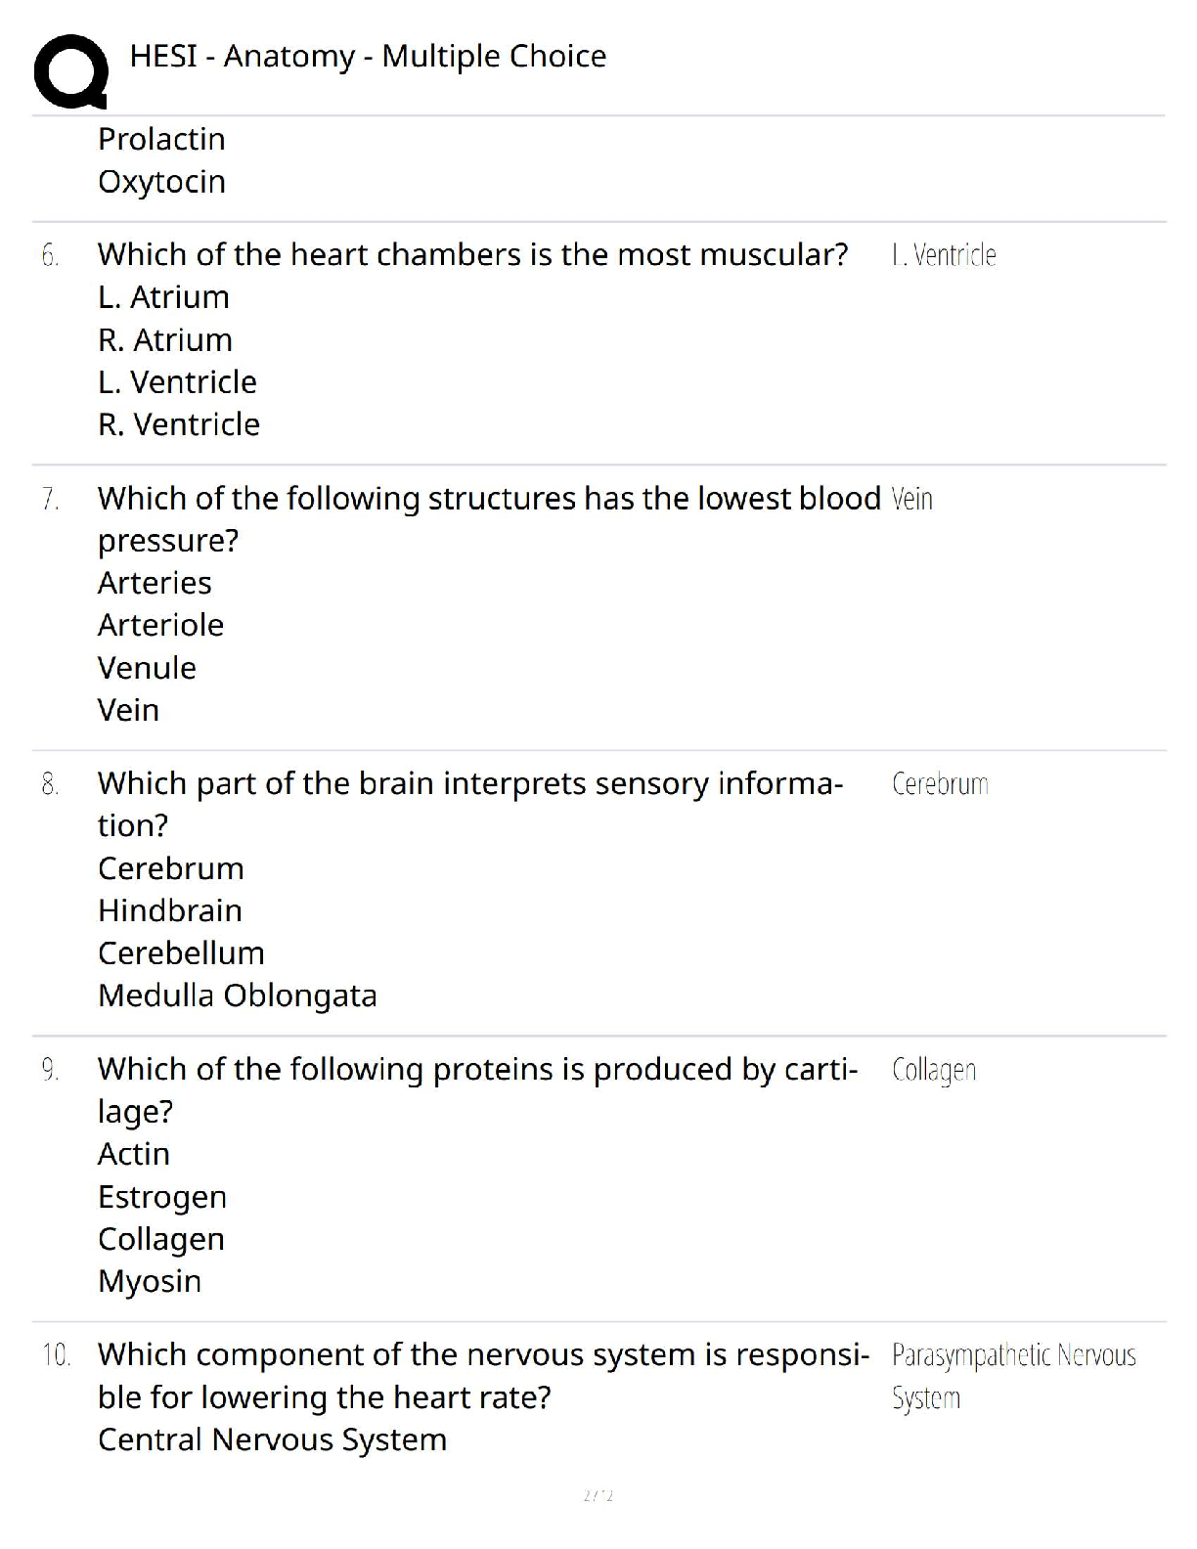Choose answer option R. Atrium

click(x=165, y=340)
